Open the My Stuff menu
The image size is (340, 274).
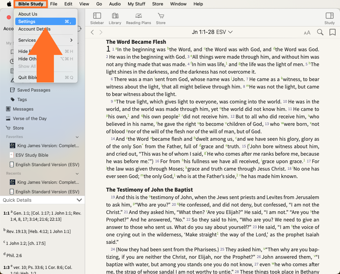point(136,4)
